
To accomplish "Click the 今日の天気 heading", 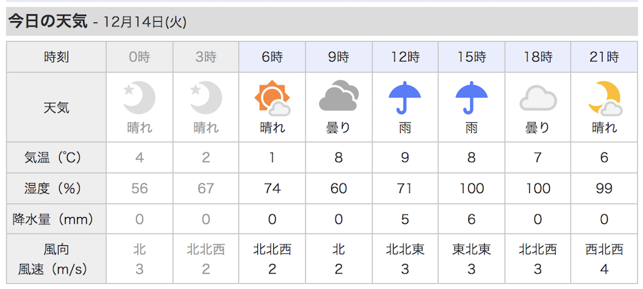I will (48, 22).
